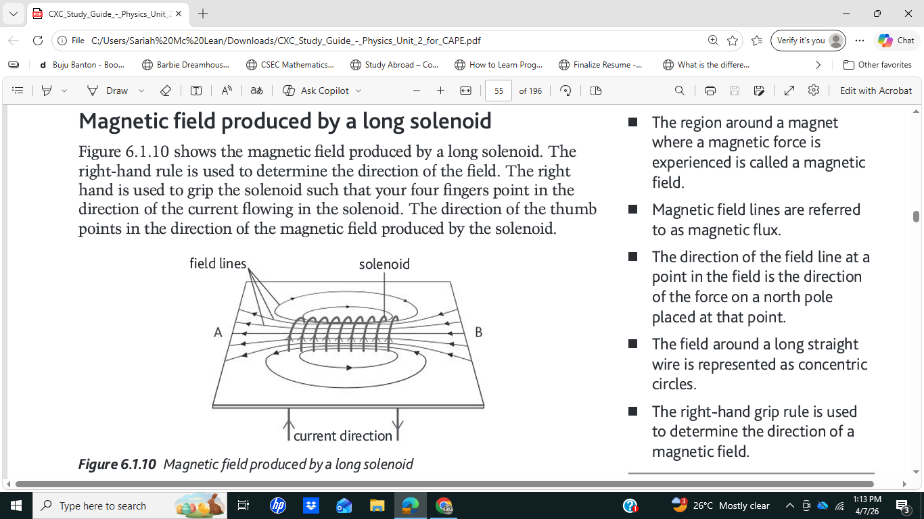Screen dimensions: 924x519
Task: Open the CSEC Mathematics bookmark
Action: coord(290,65)
